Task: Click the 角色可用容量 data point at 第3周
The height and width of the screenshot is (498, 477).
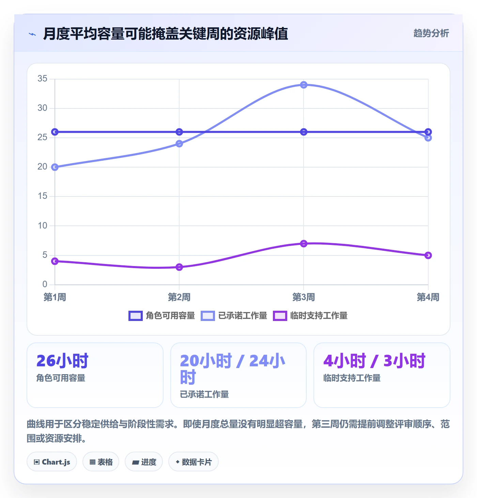Action: [x=304, y=132]
